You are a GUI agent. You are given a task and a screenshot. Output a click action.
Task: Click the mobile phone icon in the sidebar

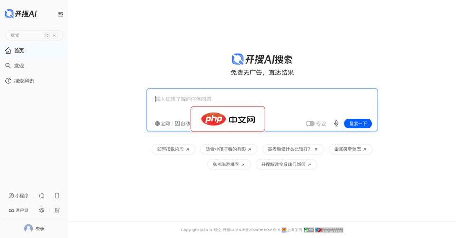click(57, 196)
